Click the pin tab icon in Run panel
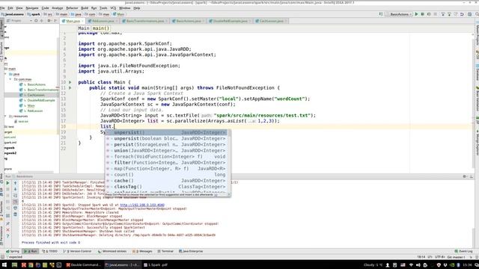This screenshot has height=269, width=479. 7,223
